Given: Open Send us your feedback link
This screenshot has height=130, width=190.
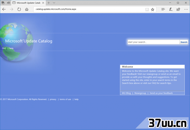Looking at the screenshot, I should click(161, 93).
